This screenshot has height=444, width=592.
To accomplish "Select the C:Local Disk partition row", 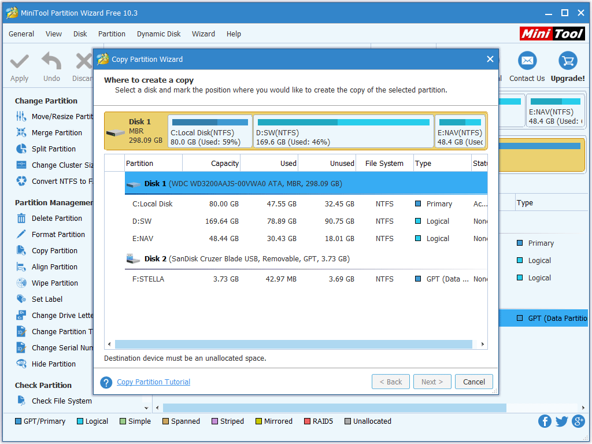I will pos(306,204).
